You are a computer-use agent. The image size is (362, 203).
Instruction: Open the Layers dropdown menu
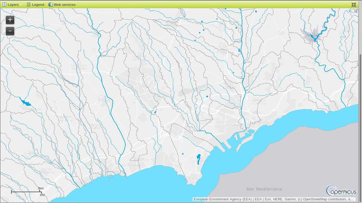(12, 5)
